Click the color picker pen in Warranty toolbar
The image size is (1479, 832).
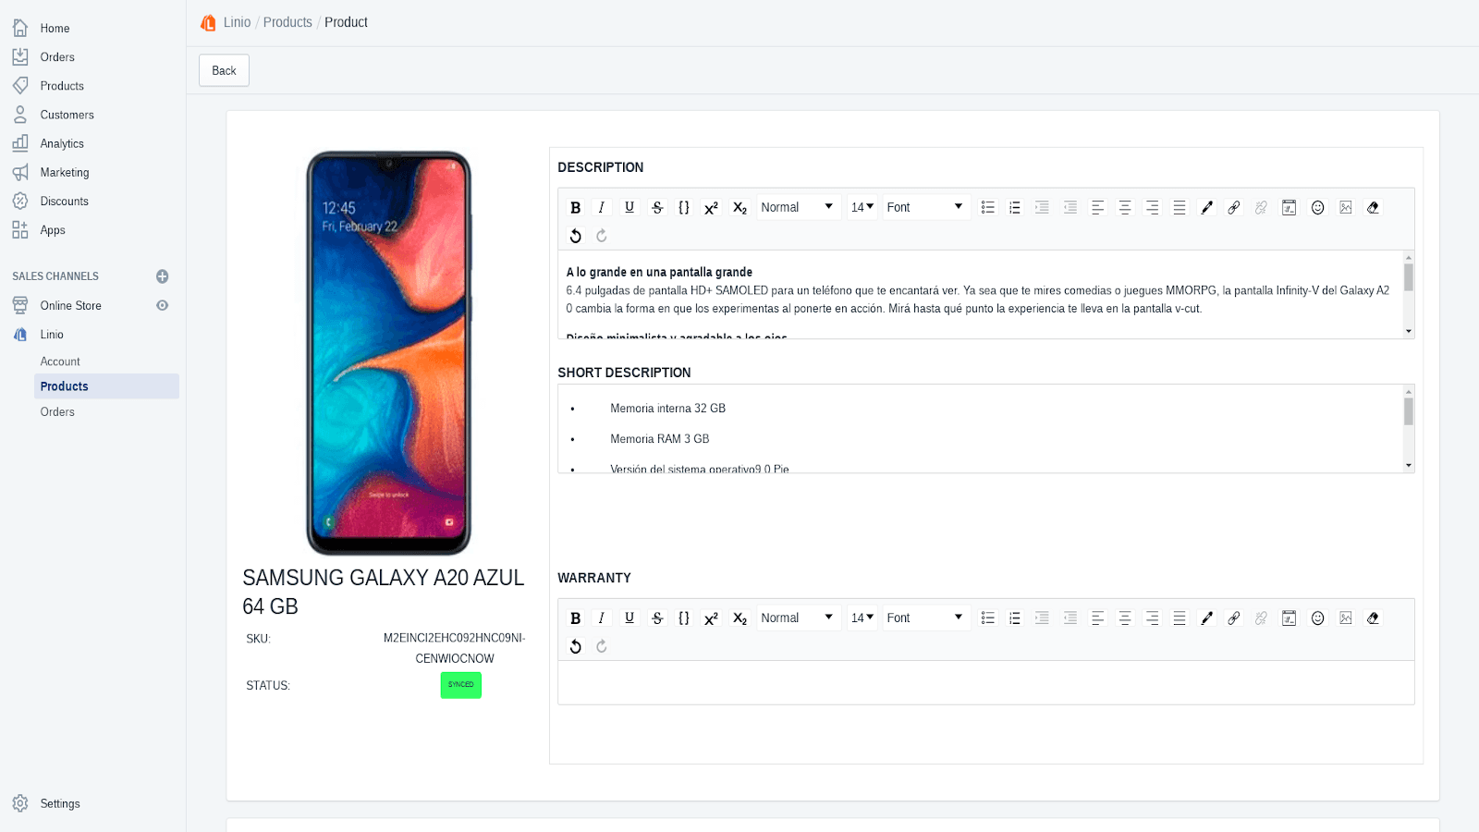(x=1206, y=618)
